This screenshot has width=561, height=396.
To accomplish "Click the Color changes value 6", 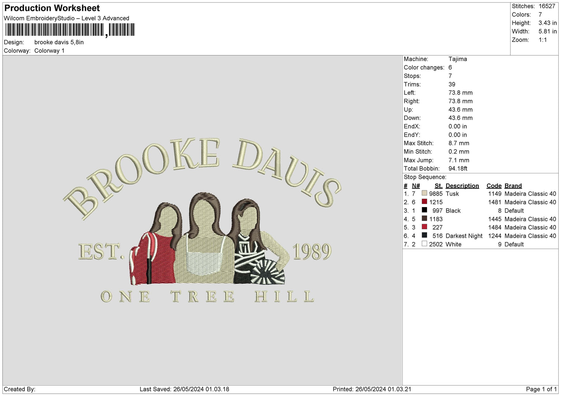I will (x=450, y=67).
